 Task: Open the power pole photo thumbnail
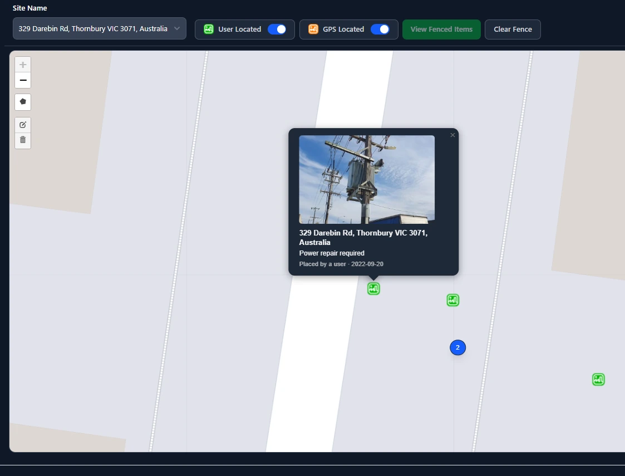(367, 179)
